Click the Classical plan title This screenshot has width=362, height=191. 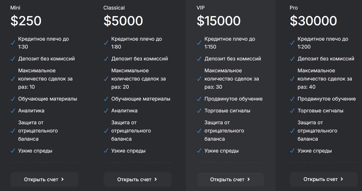click(x=114, y=8)
